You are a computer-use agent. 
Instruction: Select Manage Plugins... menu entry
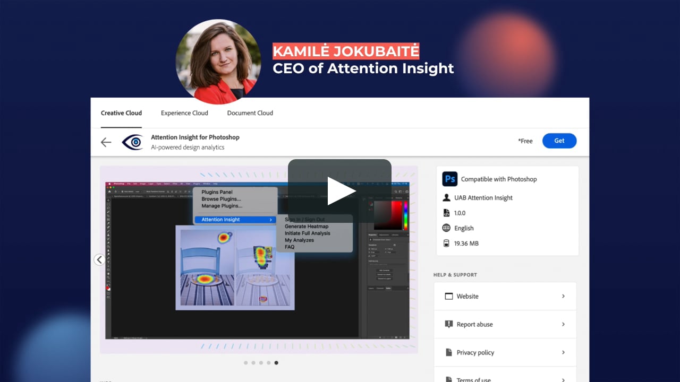[222, 206]
